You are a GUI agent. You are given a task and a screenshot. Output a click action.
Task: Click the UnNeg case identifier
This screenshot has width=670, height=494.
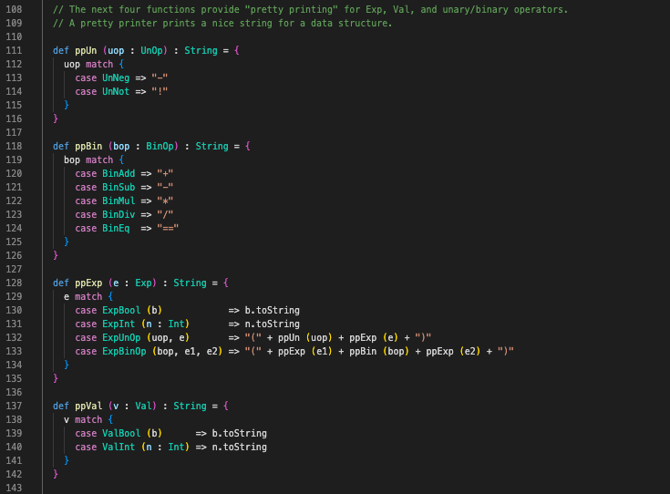(x=116, y=77)
